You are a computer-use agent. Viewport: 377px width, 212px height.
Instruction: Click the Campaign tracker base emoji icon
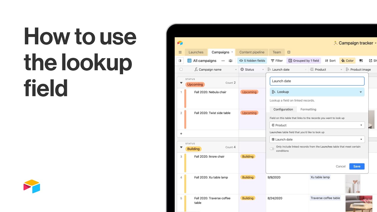coord(335,43)
